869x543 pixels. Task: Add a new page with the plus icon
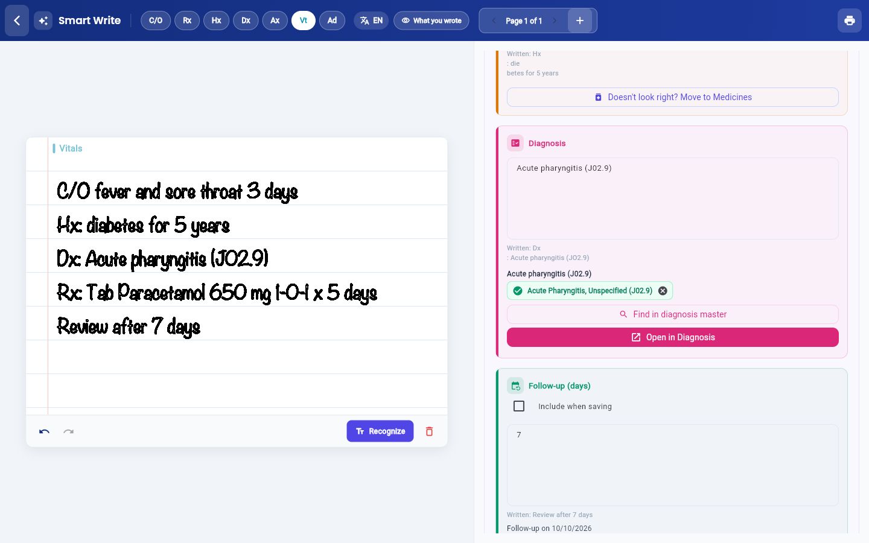coord(580,21)
